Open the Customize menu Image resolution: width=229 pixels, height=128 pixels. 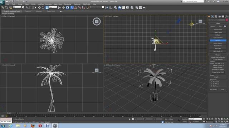pos(77,4)
